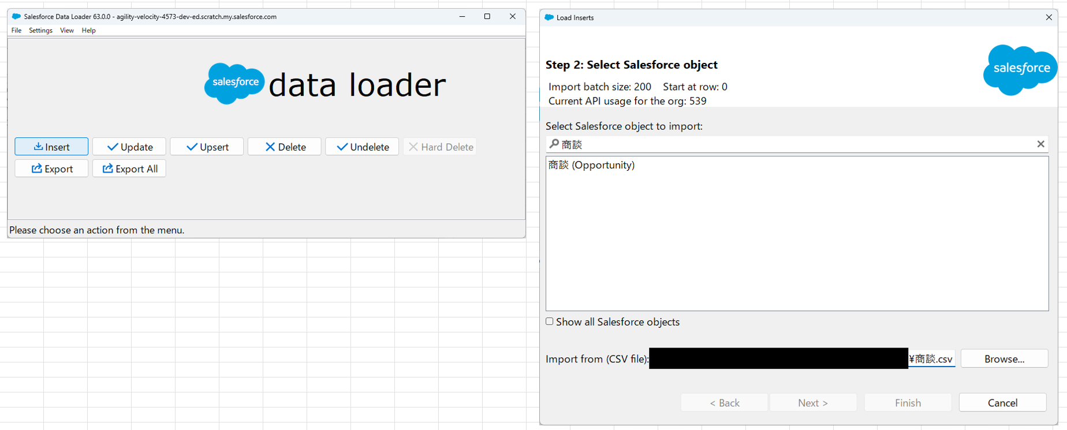Open the Help menu

tap(88, 31)
